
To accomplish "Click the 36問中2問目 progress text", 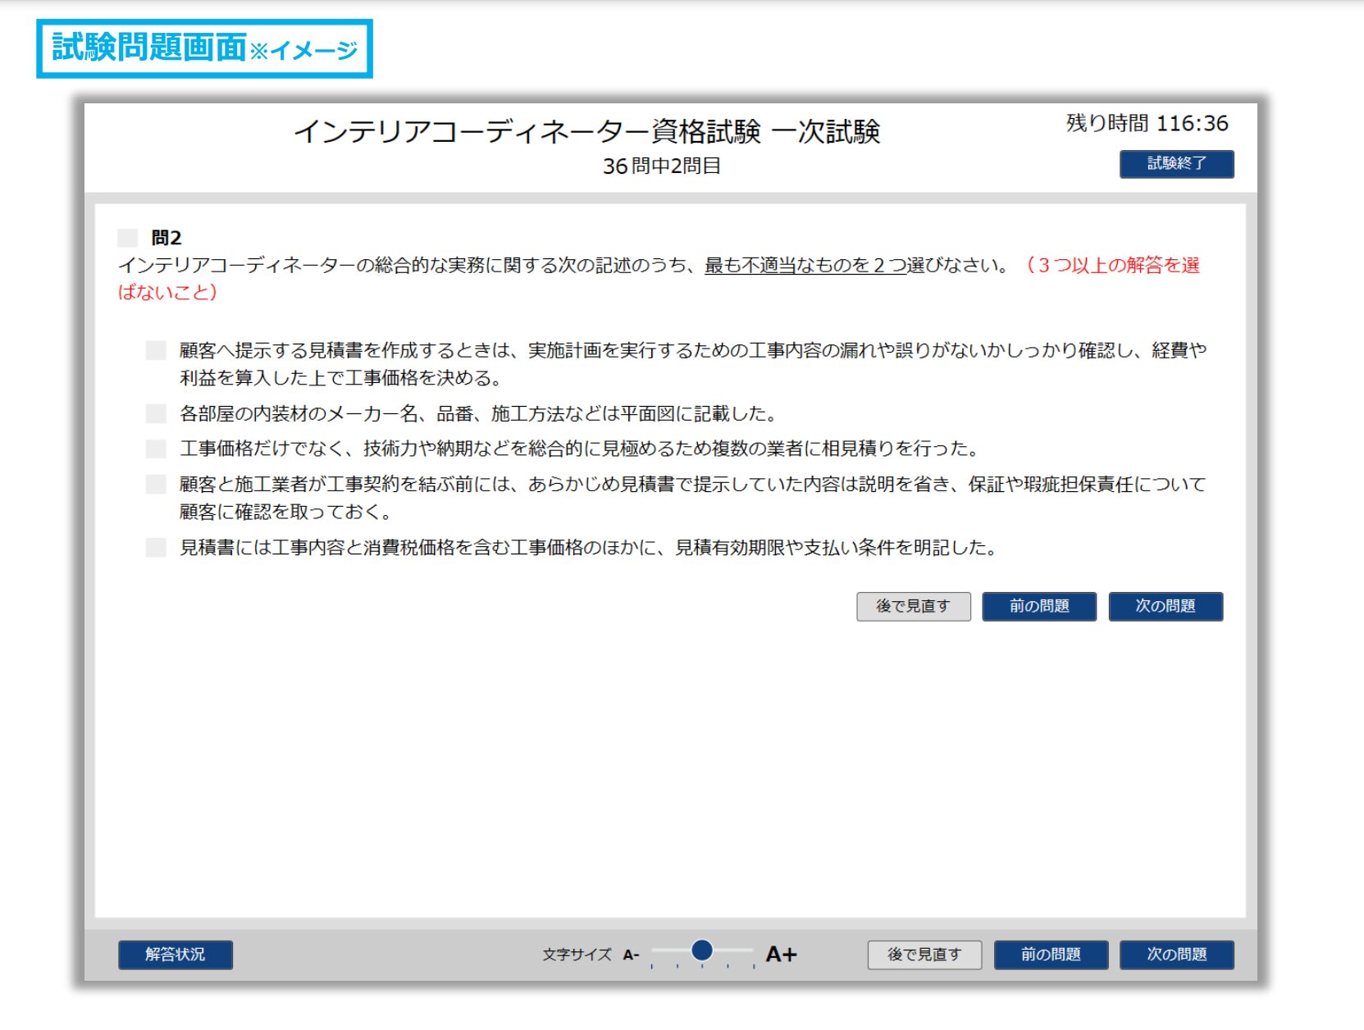I will click(x=662, y=166).
